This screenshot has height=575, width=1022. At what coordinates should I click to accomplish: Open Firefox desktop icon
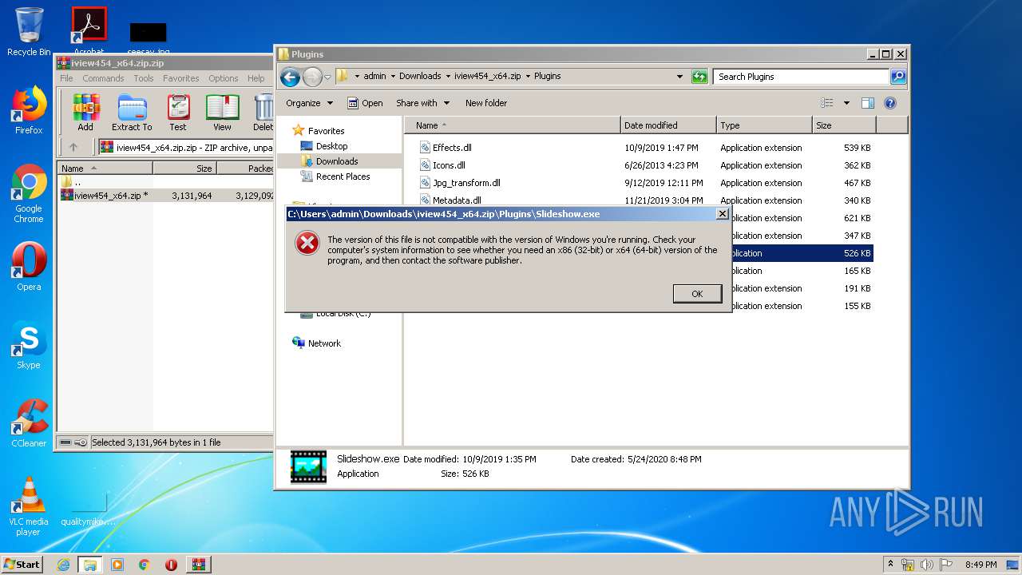pos(29,110)
